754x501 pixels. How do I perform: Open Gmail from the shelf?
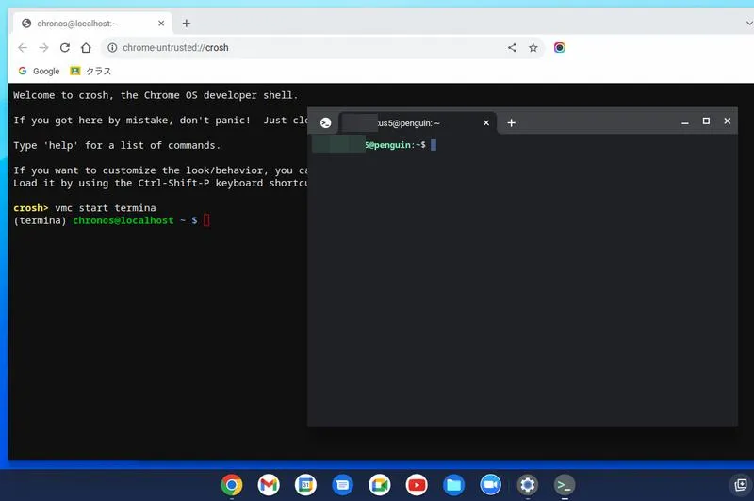[x=269, y=485]
